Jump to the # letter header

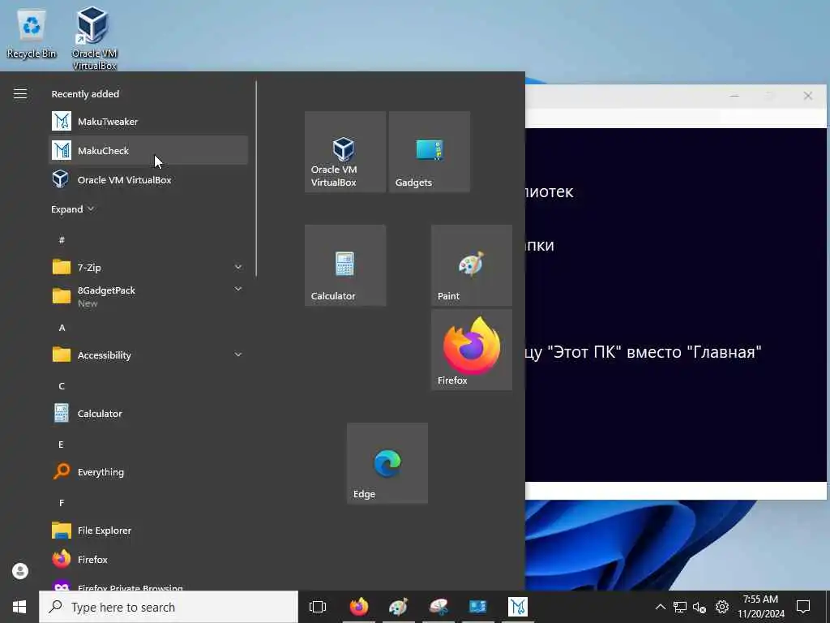pos(62,240)
